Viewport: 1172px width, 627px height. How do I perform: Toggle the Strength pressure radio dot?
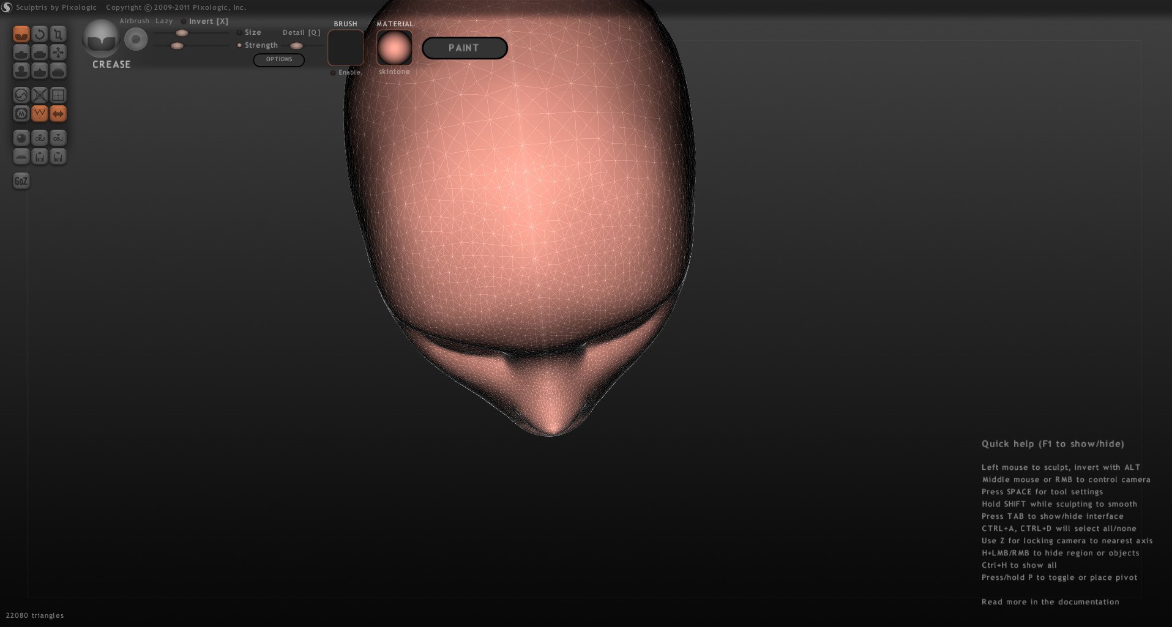(x=239, y=45)
